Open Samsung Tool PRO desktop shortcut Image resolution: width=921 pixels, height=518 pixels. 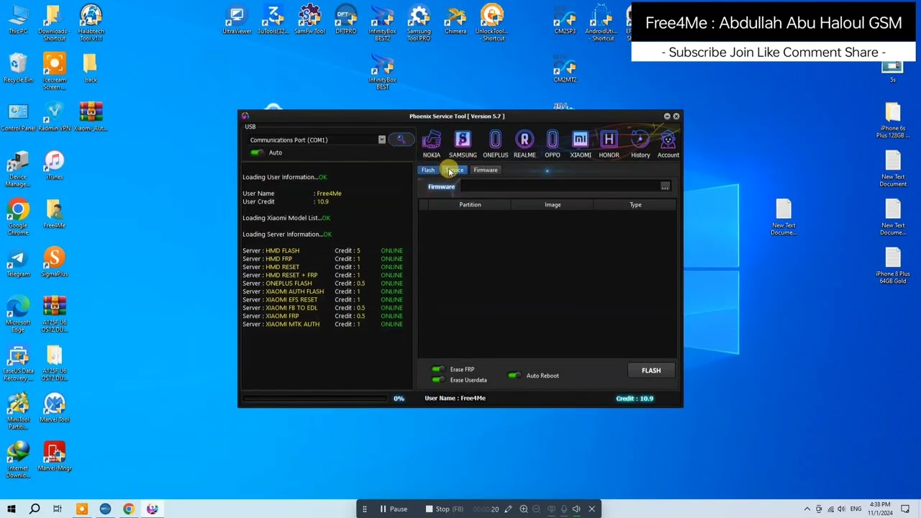(x=419, y=24)
